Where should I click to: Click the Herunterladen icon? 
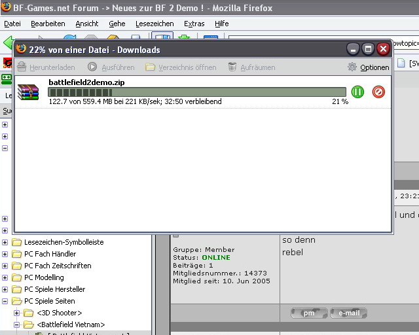22,67
